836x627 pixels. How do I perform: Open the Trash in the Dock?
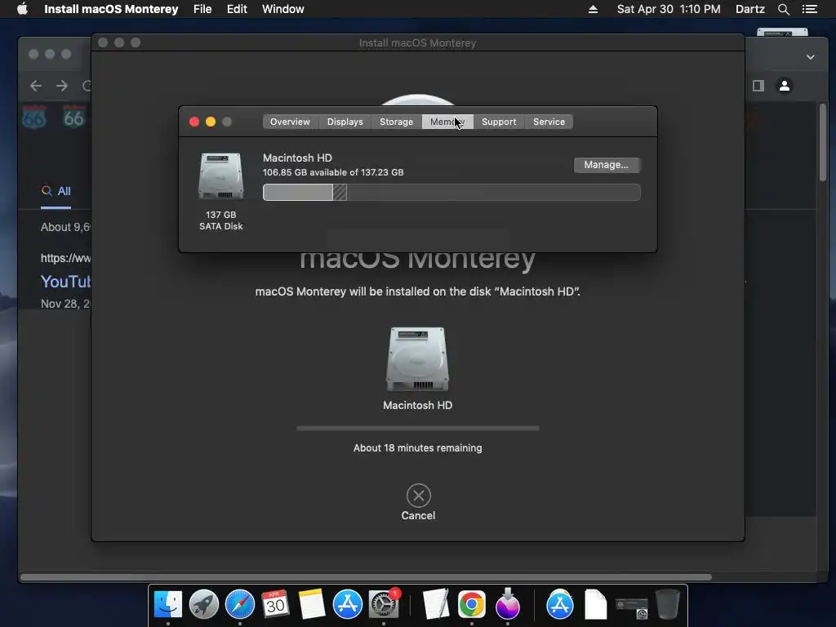click(x=668, y=604)
